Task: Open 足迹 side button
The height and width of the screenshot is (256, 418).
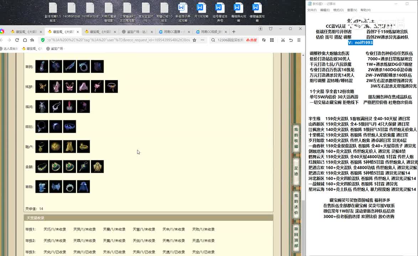Action: pos(296,171)
